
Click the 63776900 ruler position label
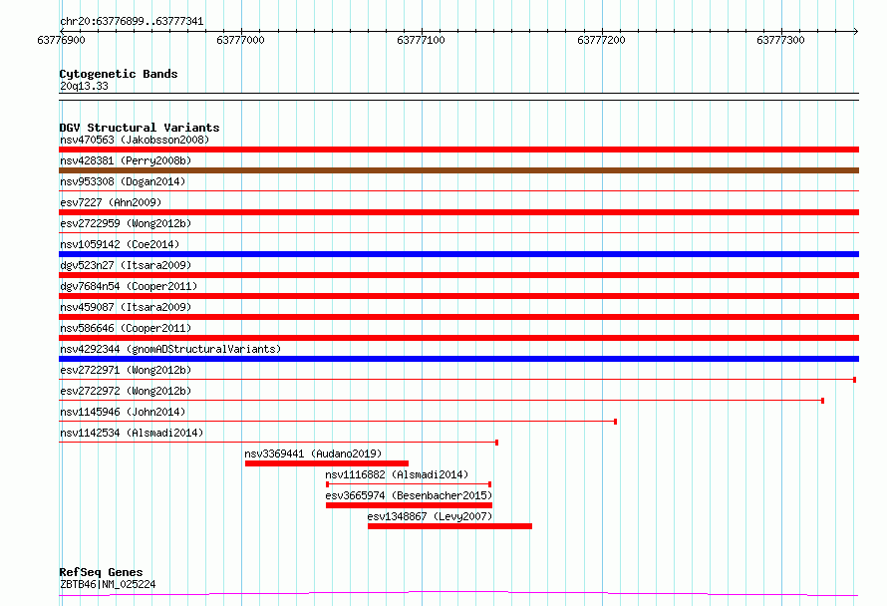61,40
